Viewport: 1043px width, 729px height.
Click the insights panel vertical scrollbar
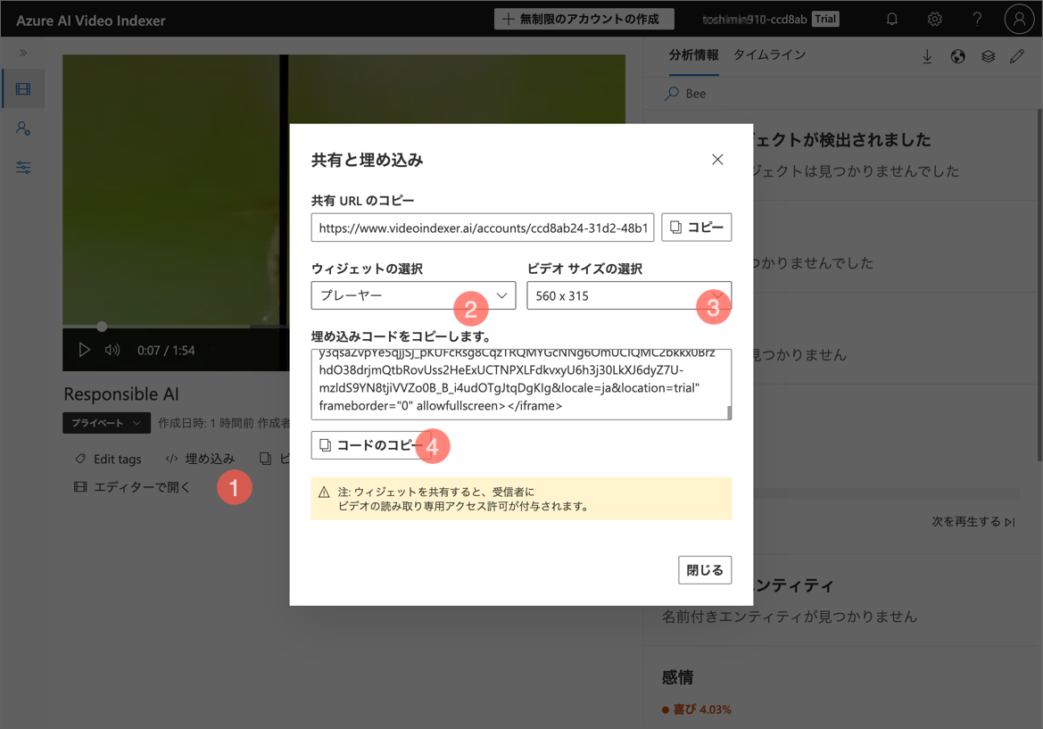(x=1039, y=285)
